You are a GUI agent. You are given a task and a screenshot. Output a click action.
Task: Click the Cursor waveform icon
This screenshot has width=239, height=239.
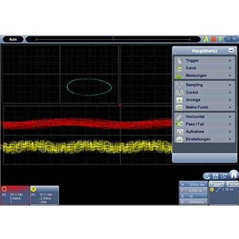pyautogui.click(x=179, y=92)
